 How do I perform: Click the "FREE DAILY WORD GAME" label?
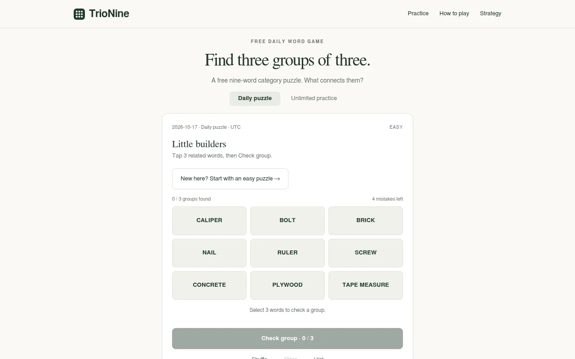coord(287,41)
